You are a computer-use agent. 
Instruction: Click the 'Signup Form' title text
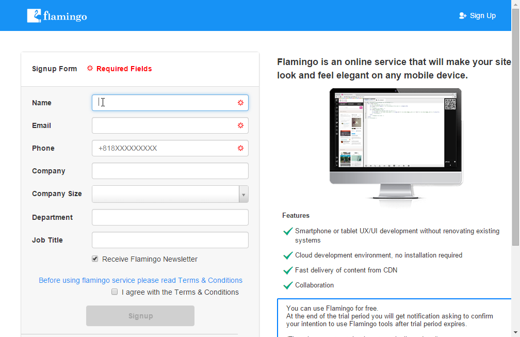pos(54,69)
